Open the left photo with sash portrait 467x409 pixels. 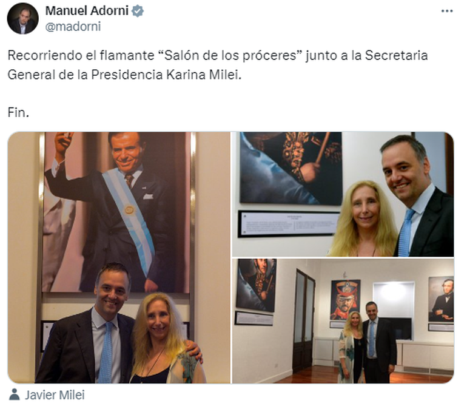click(x=119, y=257)
